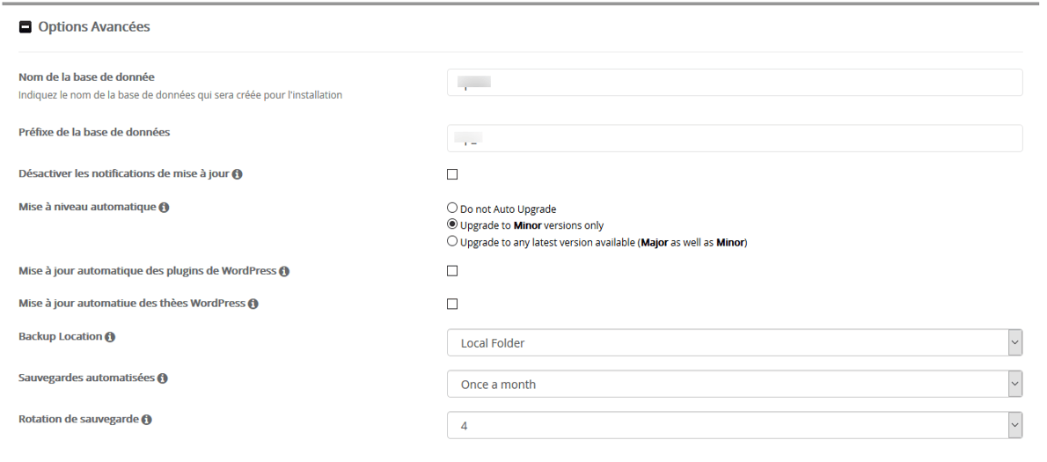Enable Désactiver les notifications de mise à jour checkbox

click(x=452, y=174)
